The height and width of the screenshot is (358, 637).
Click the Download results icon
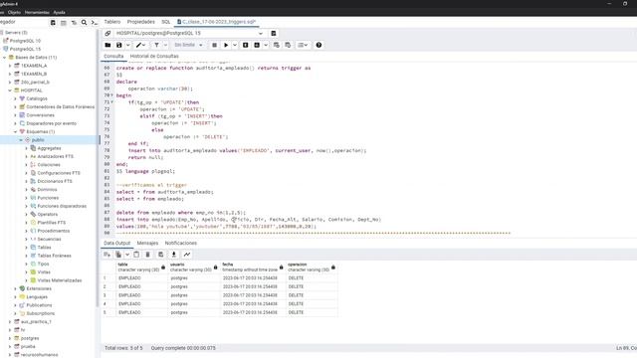click(x=174, y=255)
